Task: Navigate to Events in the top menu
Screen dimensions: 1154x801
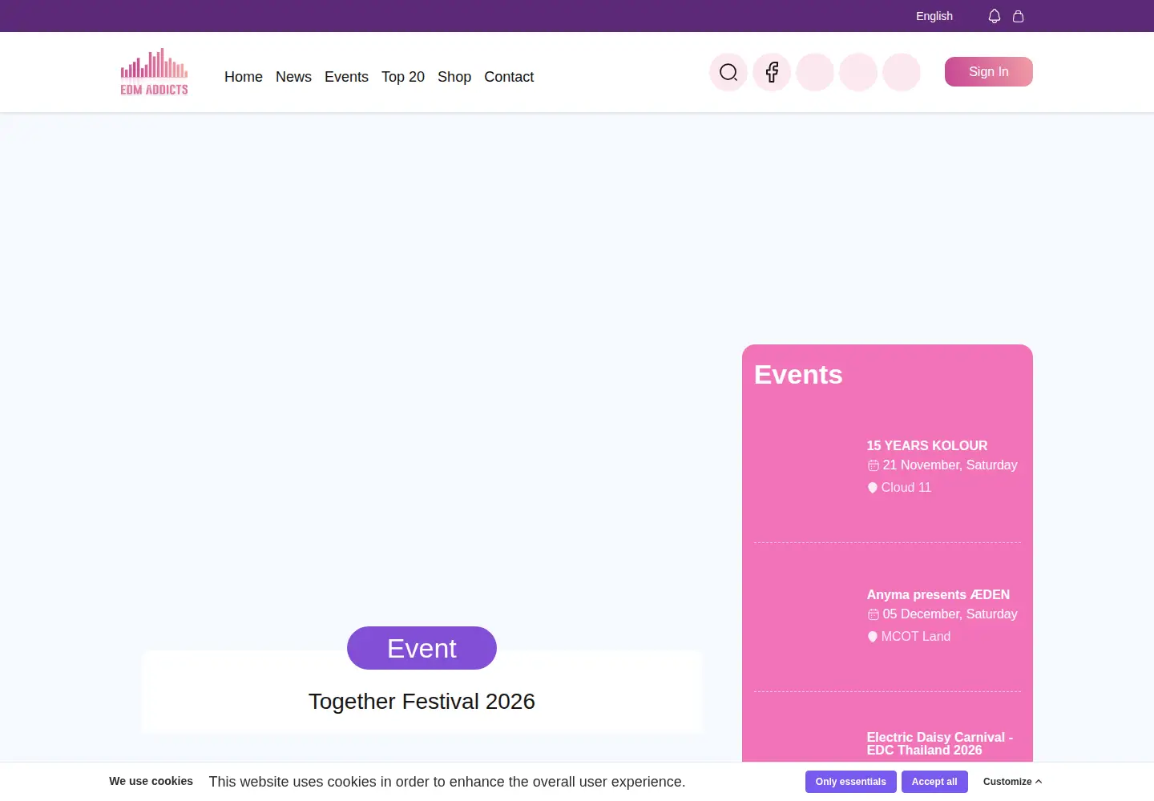Action: coord(346,77)
